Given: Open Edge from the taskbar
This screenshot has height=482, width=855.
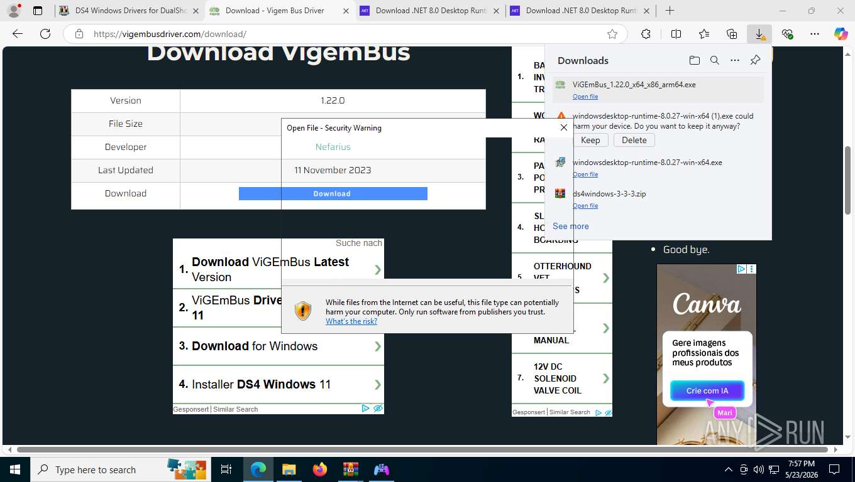Looking at the screenshot, I should pyautogui.click(x=258, y=469).
